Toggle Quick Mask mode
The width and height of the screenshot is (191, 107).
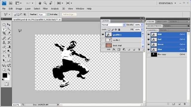(x=7, y=84)
